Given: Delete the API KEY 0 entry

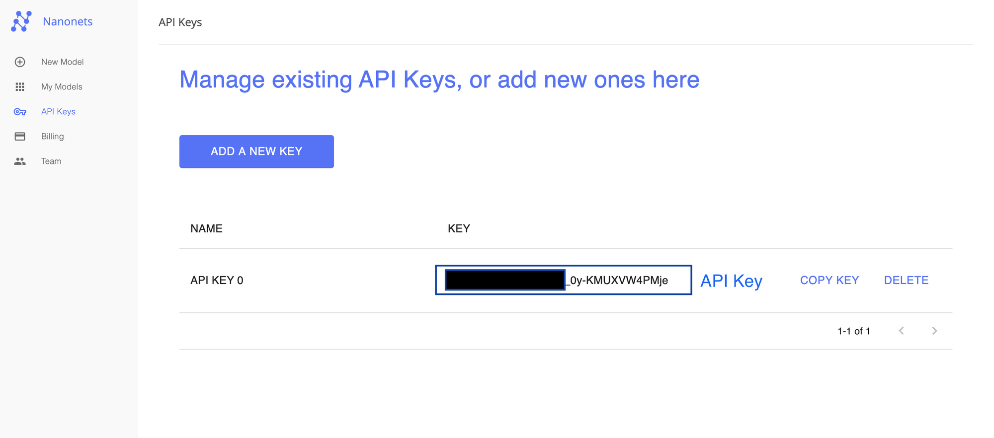Looking at the screenshot, I should pyautogui.click(x=906, y=280).
